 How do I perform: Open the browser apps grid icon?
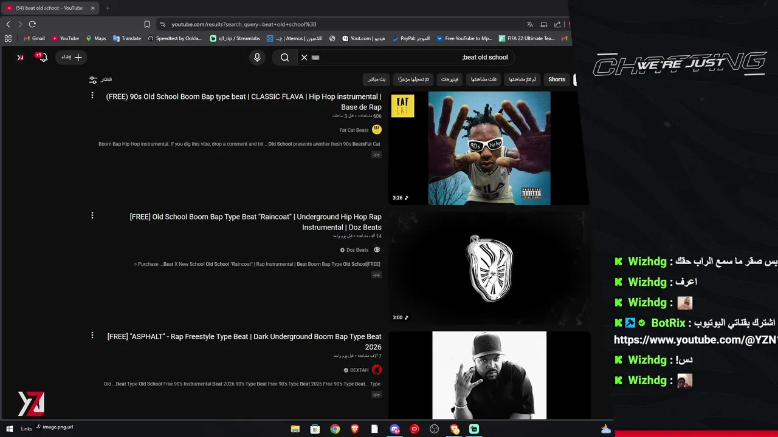click(8, 38)
